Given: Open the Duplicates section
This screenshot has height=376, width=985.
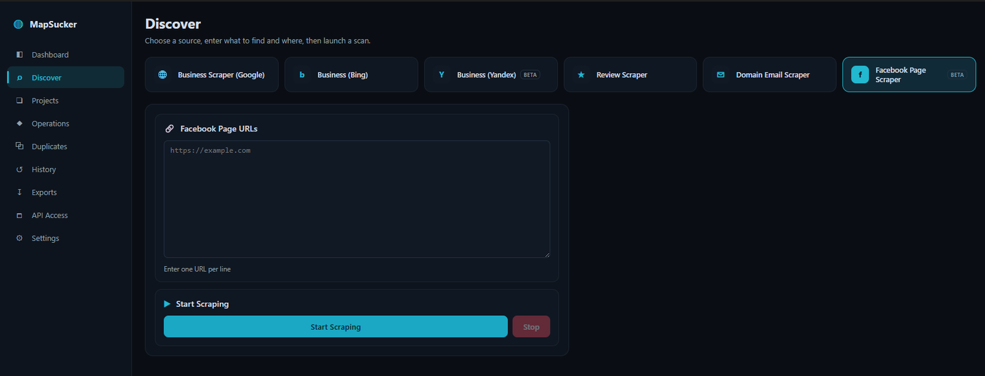Looking at the screenshot, I should pyautogui.click(x=66, y=146).
